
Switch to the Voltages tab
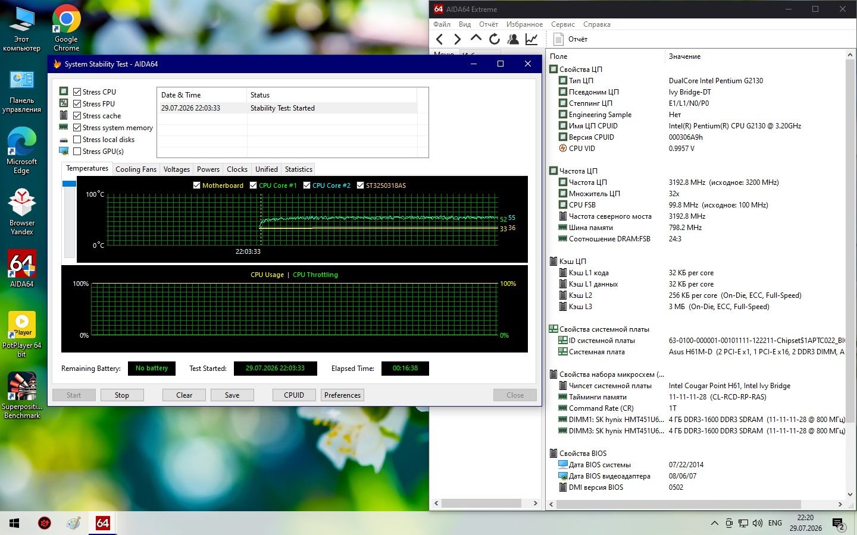(x=177, y=169)
